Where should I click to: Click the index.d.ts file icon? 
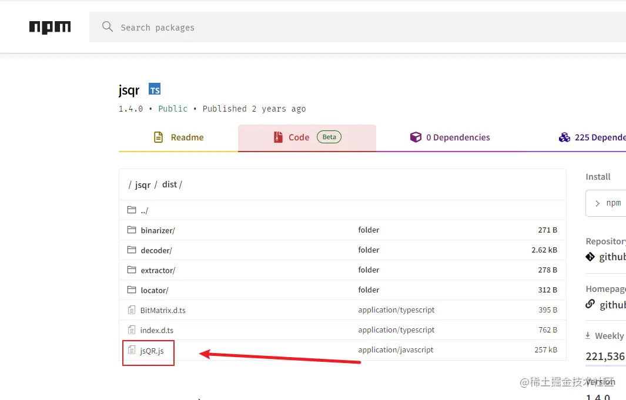[x=132, y=330]
